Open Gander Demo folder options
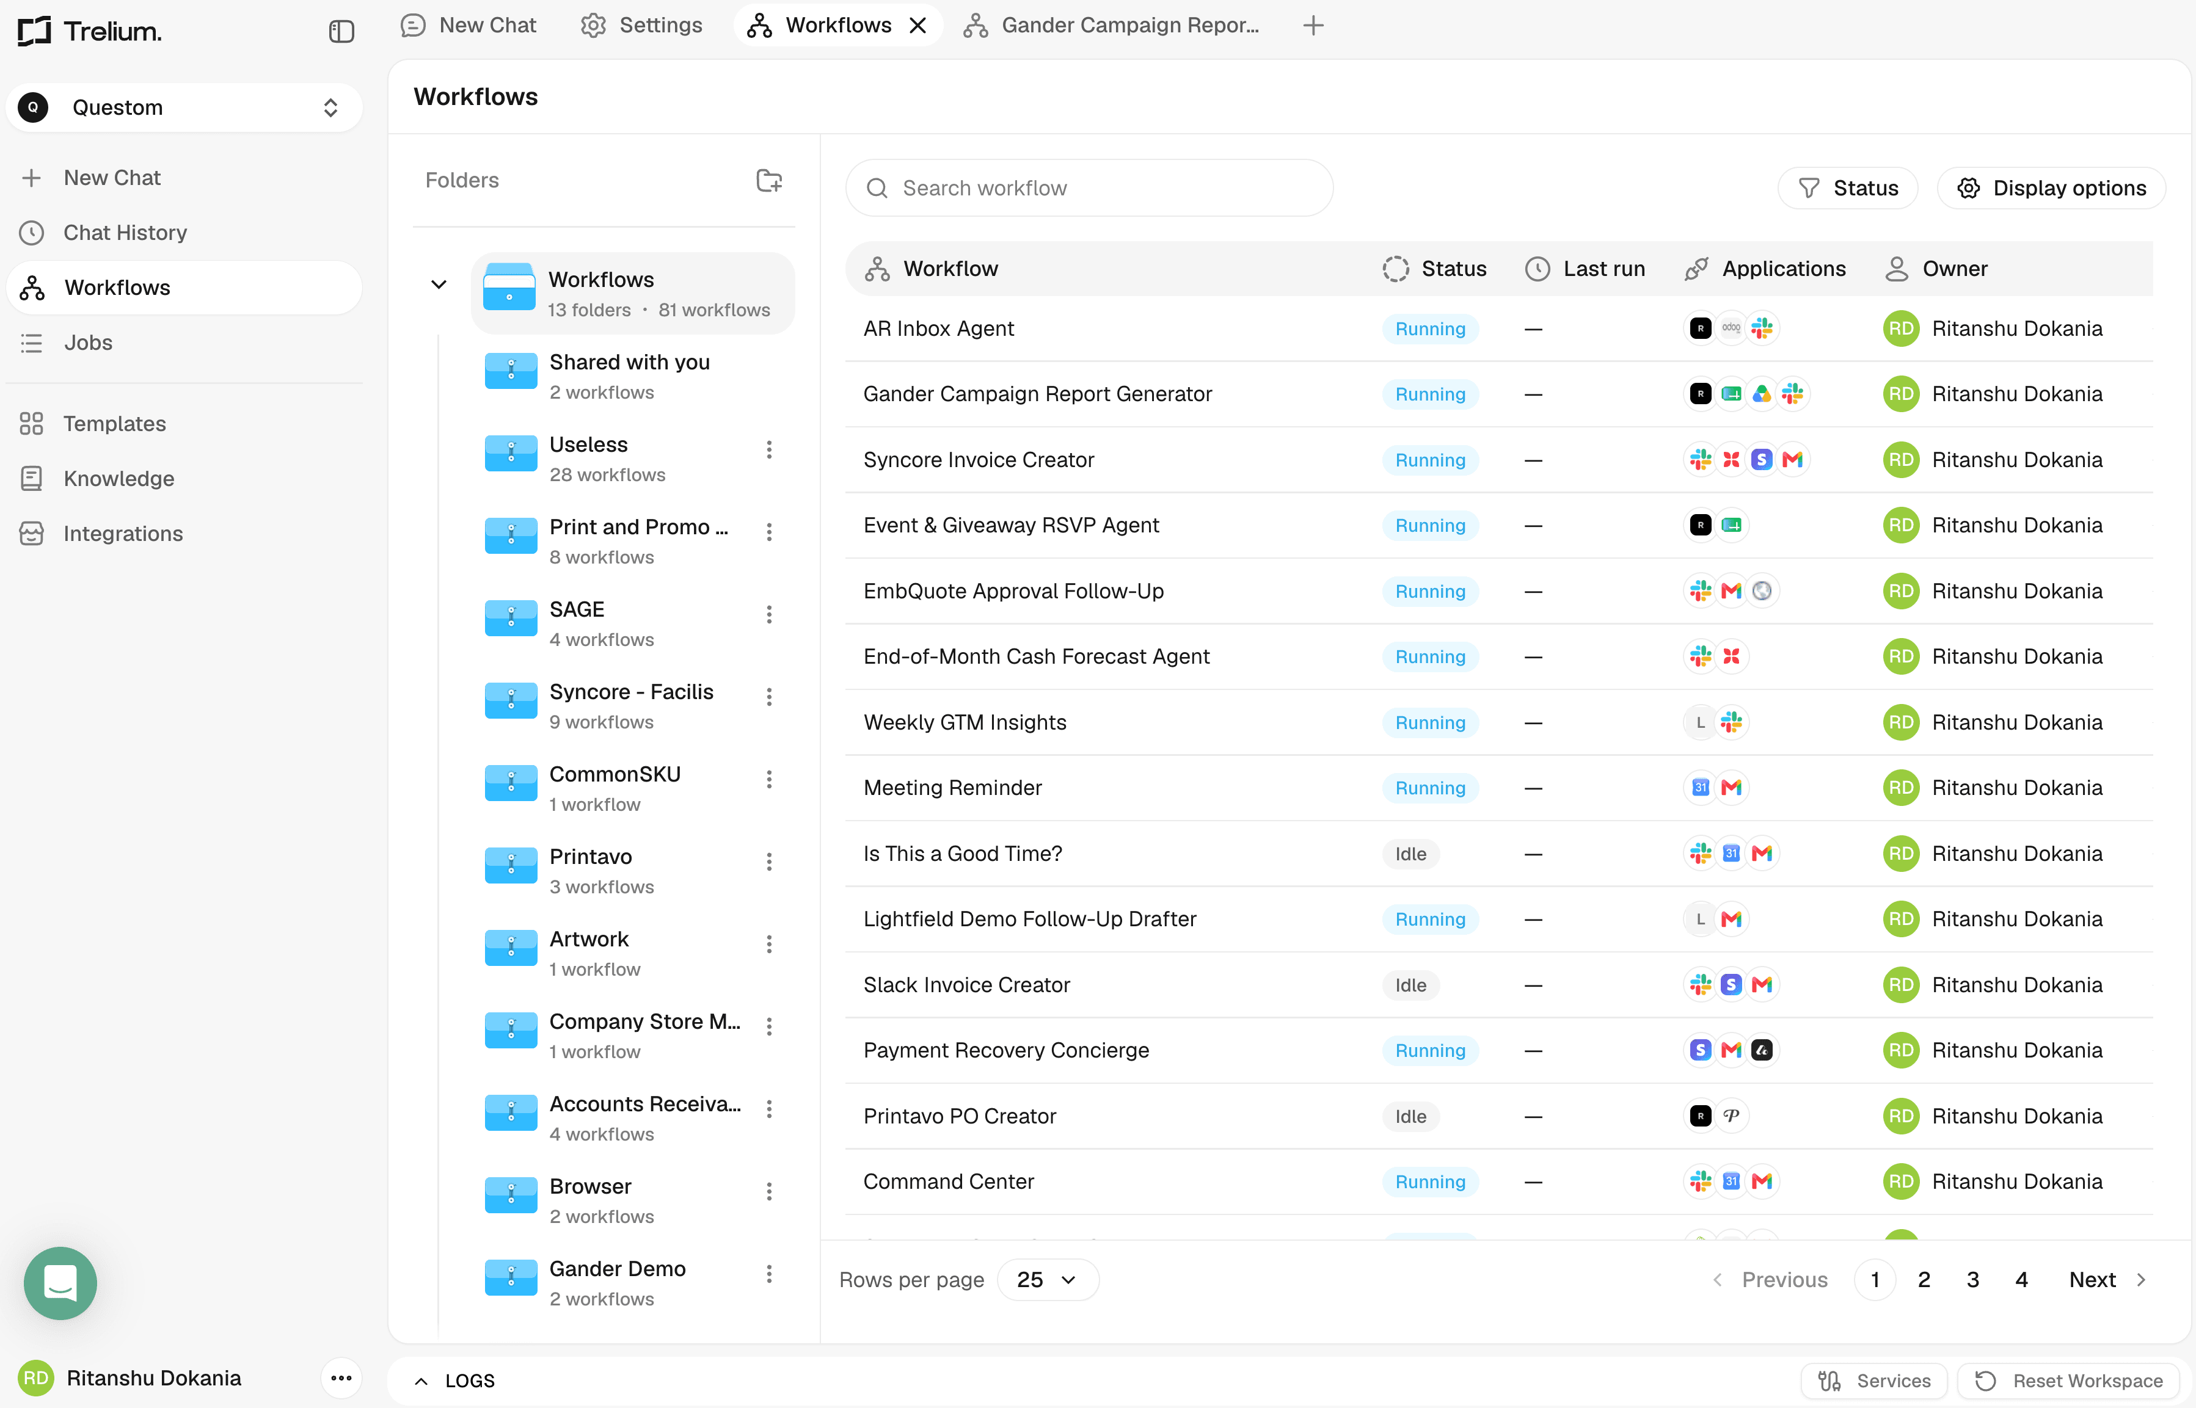The image size is (2196, 1408). click(769, 1274)
